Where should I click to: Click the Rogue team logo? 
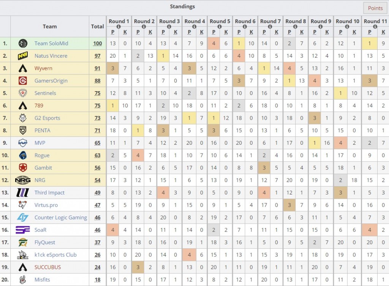(23, 155)
